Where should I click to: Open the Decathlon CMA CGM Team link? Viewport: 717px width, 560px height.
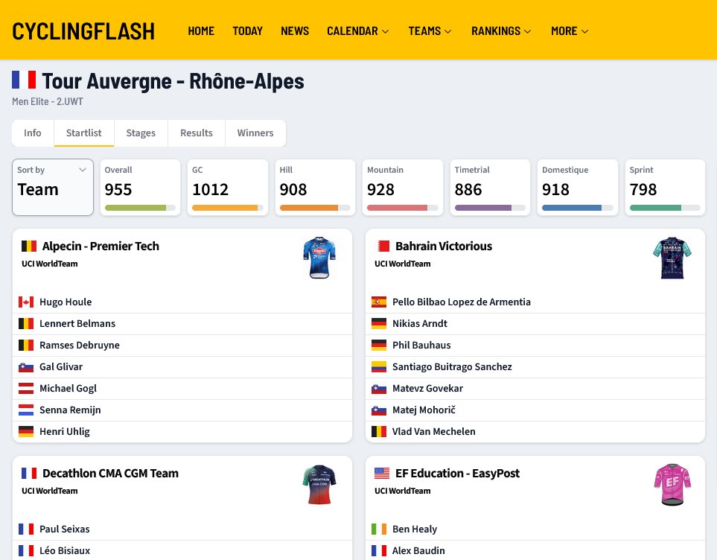[x=110, y=473]
